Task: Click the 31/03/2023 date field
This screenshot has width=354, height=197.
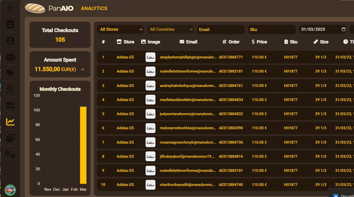Action: coord(323,29)
